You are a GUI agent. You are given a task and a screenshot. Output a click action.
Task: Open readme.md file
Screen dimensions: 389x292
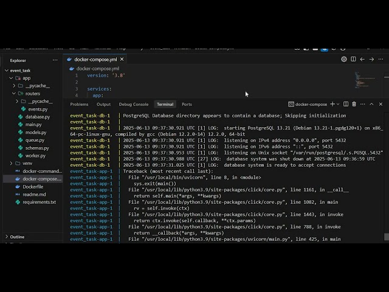coord(34,195)
